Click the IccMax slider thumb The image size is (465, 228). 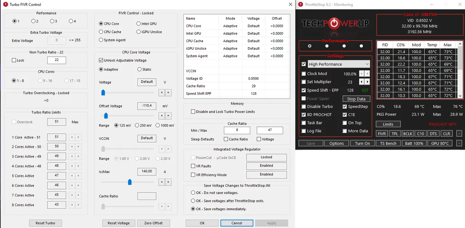point(130,182)
